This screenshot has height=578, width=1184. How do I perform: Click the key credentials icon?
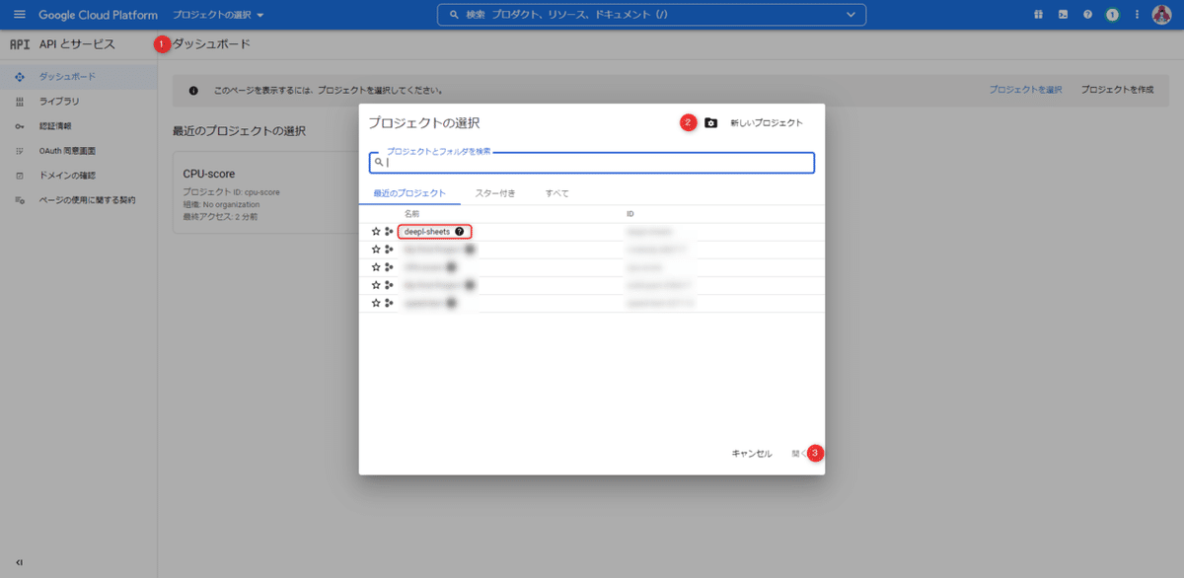(x=20, y=126)
